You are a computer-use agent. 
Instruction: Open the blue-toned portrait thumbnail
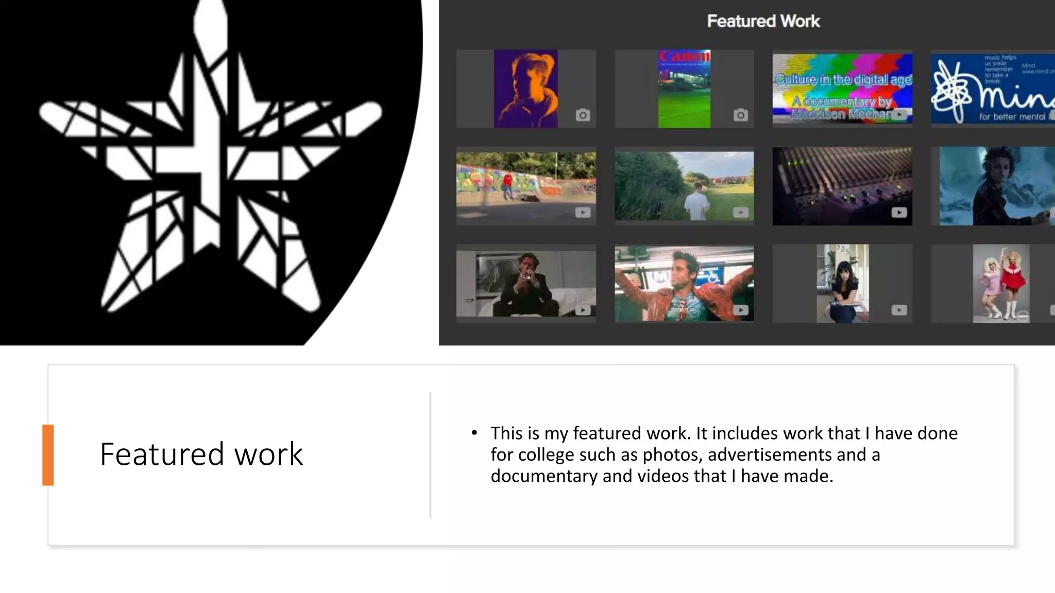pos(997,186)
